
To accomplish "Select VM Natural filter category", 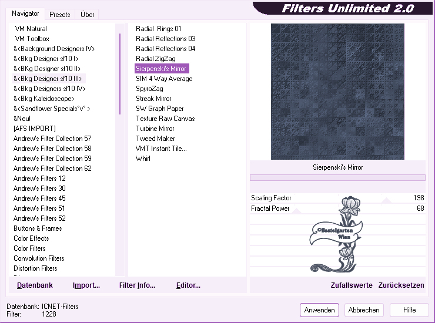I will (x=31, y=29).
